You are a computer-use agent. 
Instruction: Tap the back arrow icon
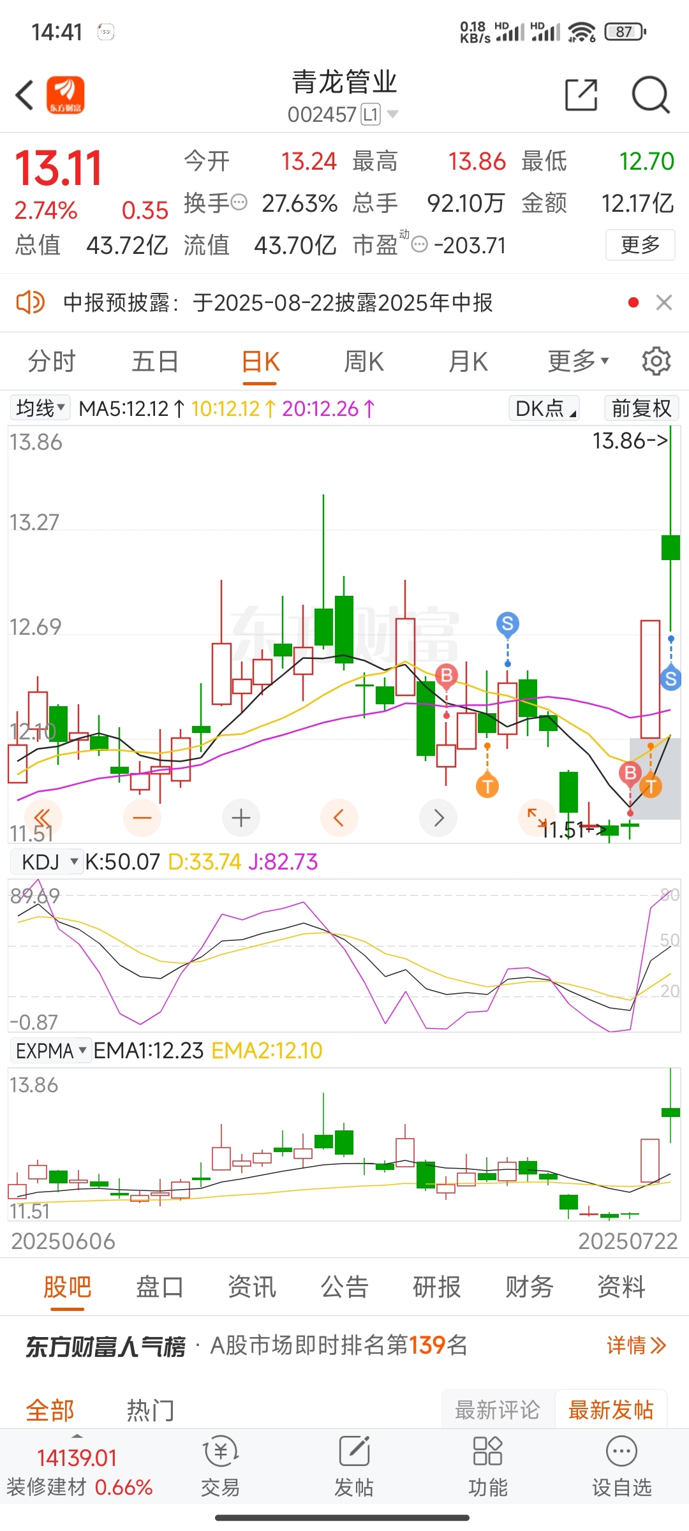click(x=24, y=96)
